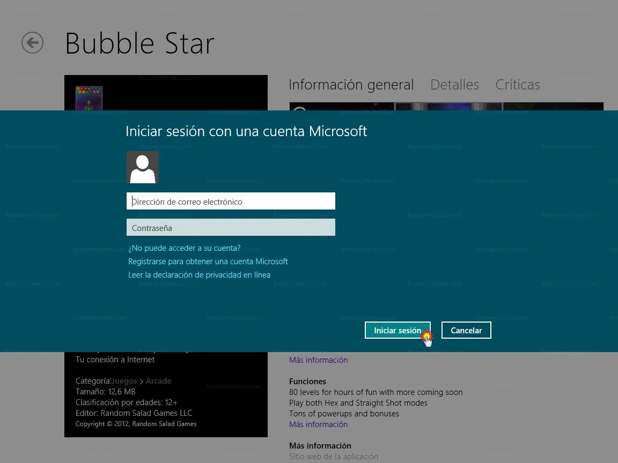Screen dimensions: 618x463
Task: Click Clasificación por edades: 12+ text
Action: click(127, 402)
